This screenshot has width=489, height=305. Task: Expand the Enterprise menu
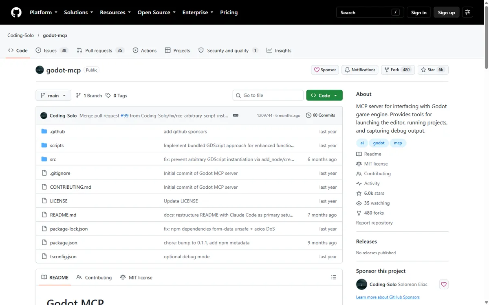pyautogui.click(x=198, y=13)
